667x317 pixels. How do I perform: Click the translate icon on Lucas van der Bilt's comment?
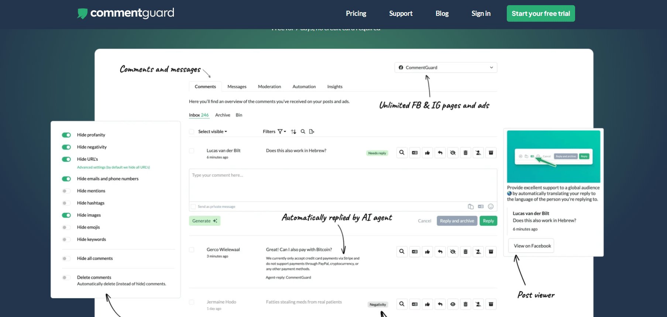tap(415, 153)
